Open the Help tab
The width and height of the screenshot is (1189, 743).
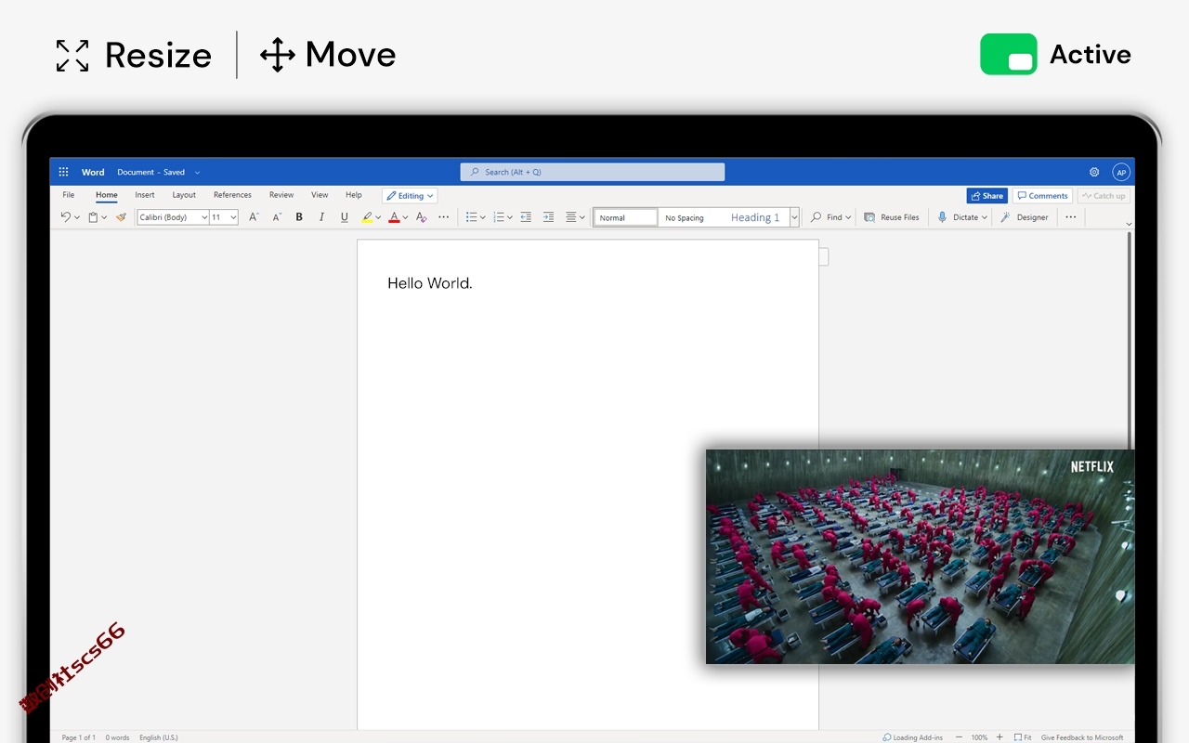click(x=353, y=195)
